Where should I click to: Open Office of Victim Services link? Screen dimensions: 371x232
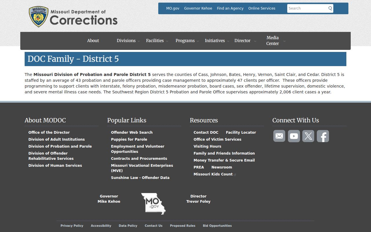pyautogui.click(x=217, y=139)
